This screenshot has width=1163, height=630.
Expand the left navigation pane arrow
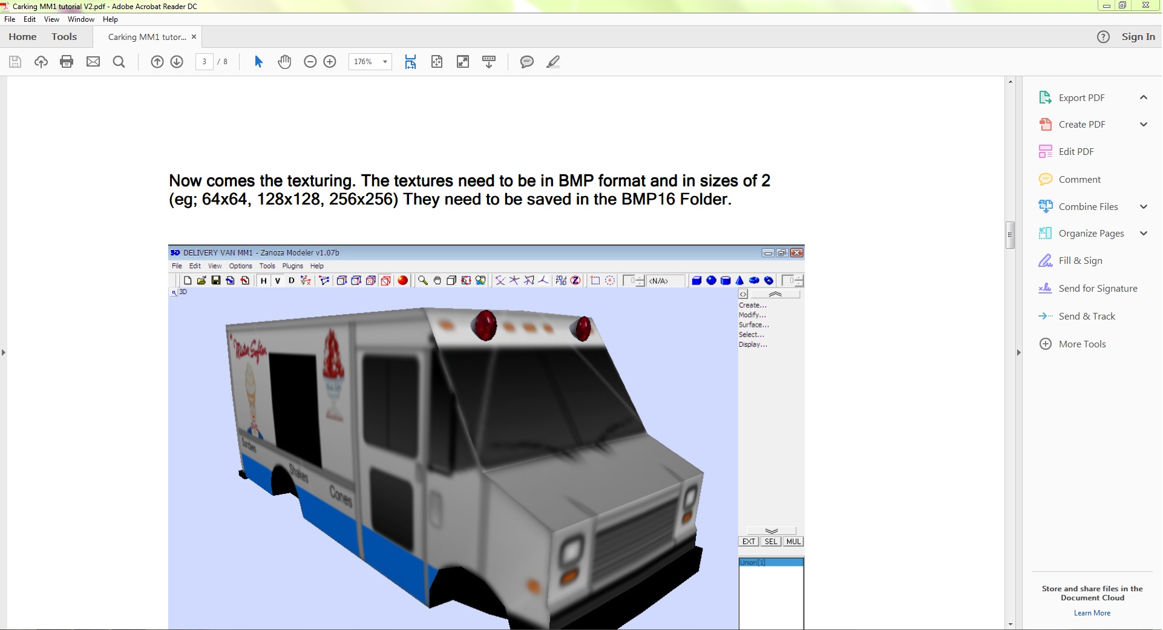point(4,352)
